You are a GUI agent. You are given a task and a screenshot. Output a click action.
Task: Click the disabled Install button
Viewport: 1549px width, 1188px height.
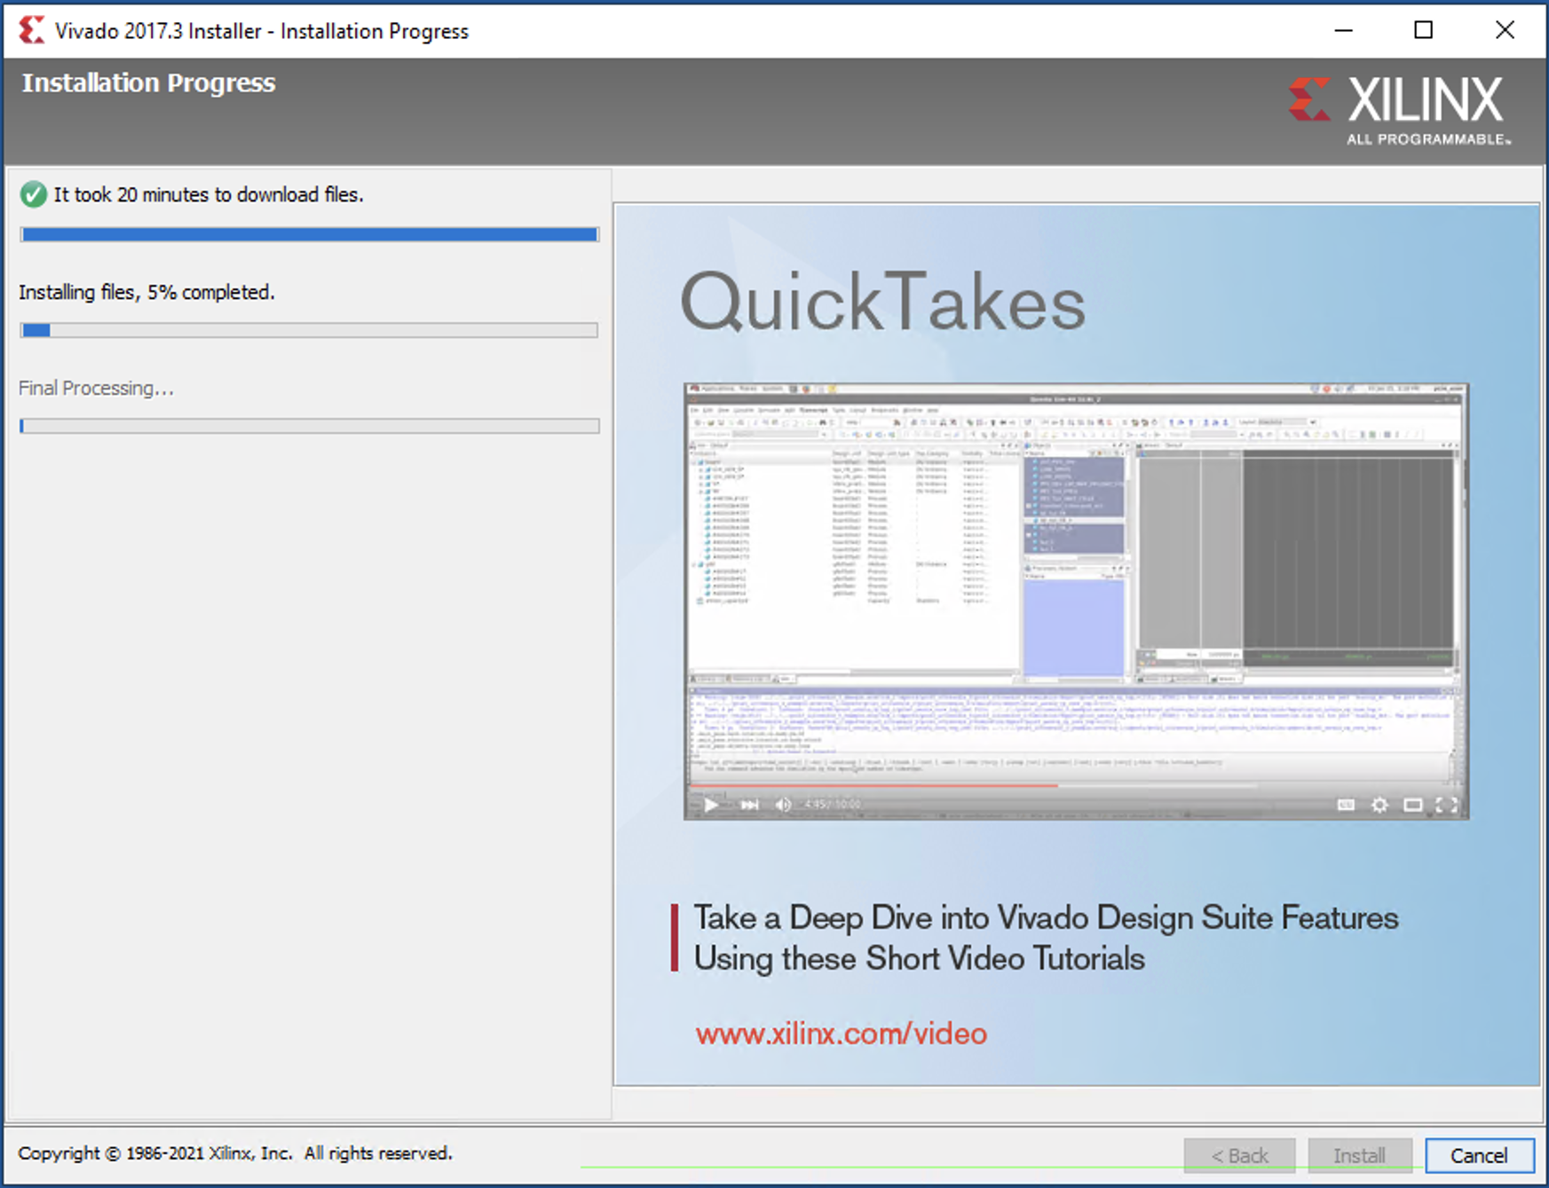click(1358, 1155)
